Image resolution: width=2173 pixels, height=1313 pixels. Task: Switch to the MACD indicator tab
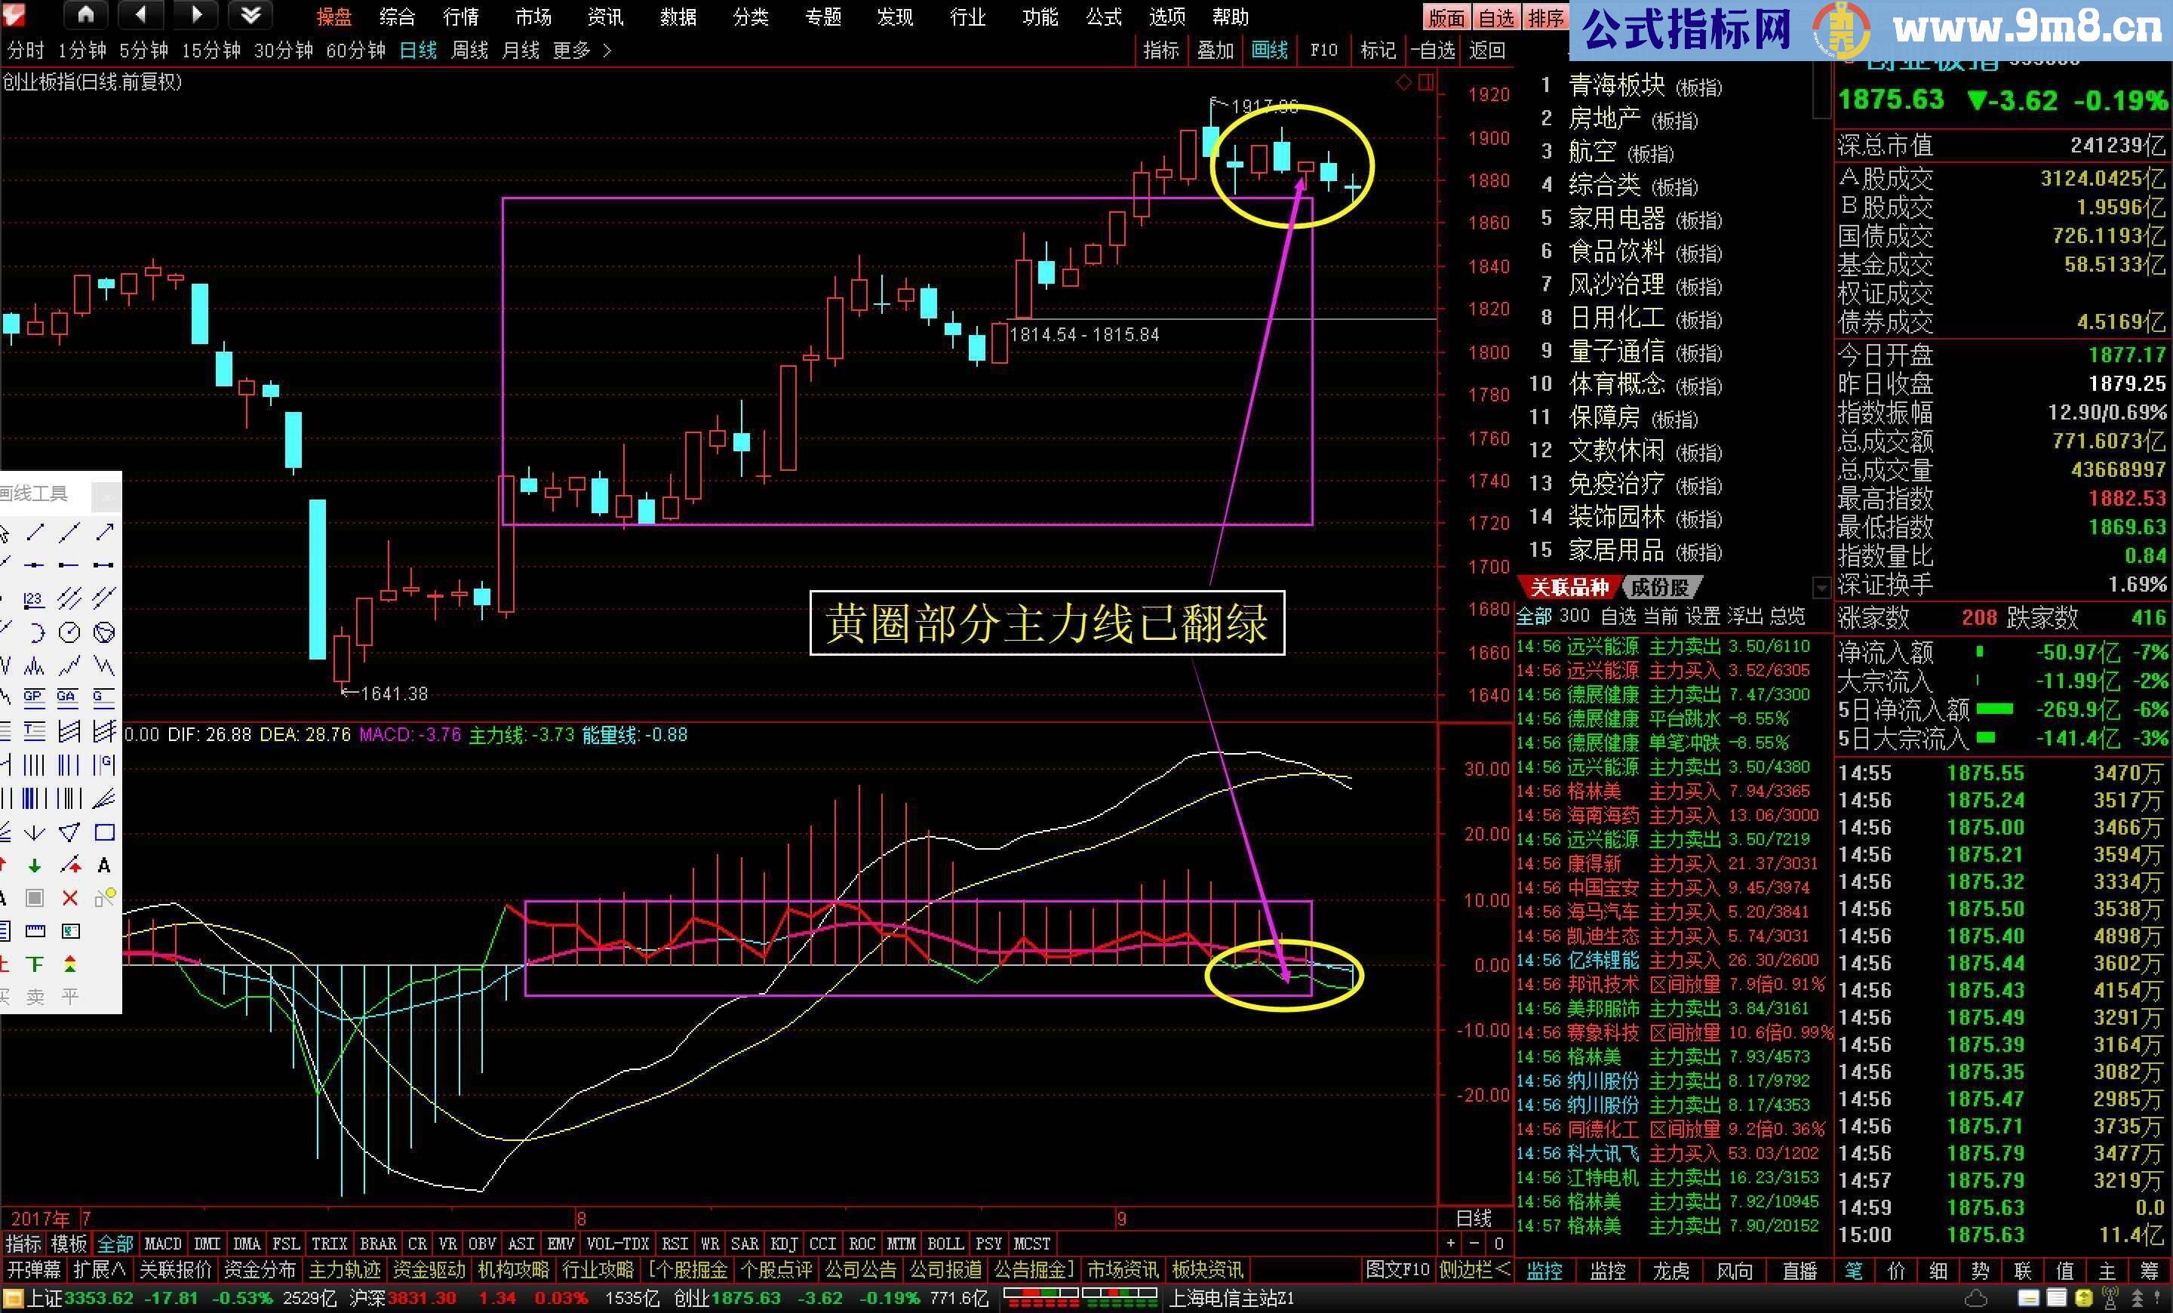tap(162, 1244)
